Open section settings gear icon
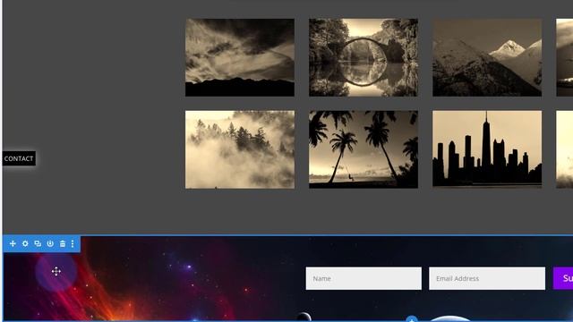 25,243
